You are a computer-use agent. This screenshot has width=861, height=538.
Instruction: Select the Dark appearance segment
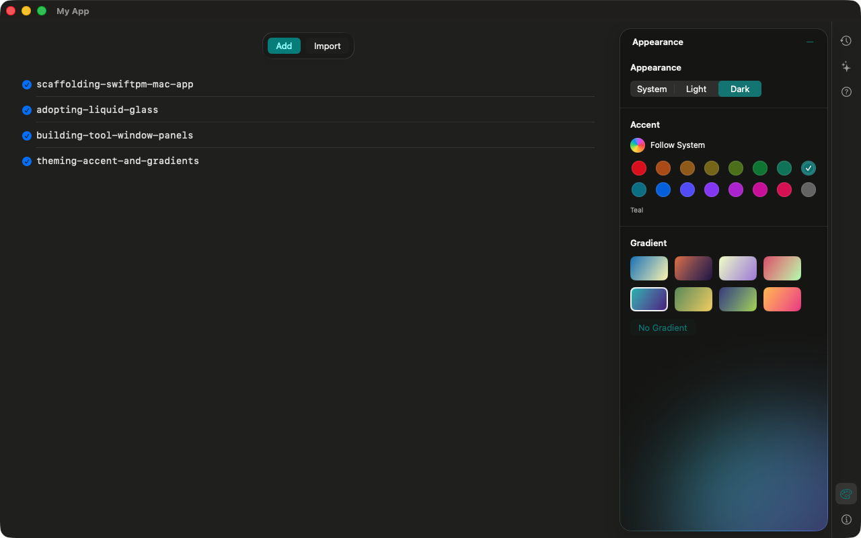740,89
